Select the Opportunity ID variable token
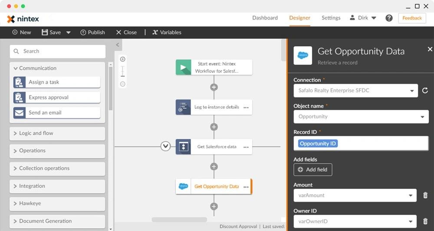The height and width of the screenshot is (231, 434). point(318,143)
